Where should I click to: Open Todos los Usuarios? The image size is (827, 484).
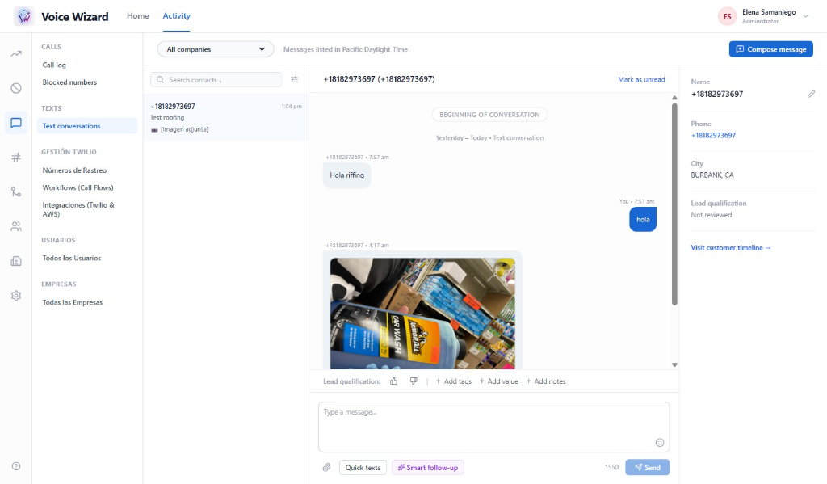(x=72, y=258)
